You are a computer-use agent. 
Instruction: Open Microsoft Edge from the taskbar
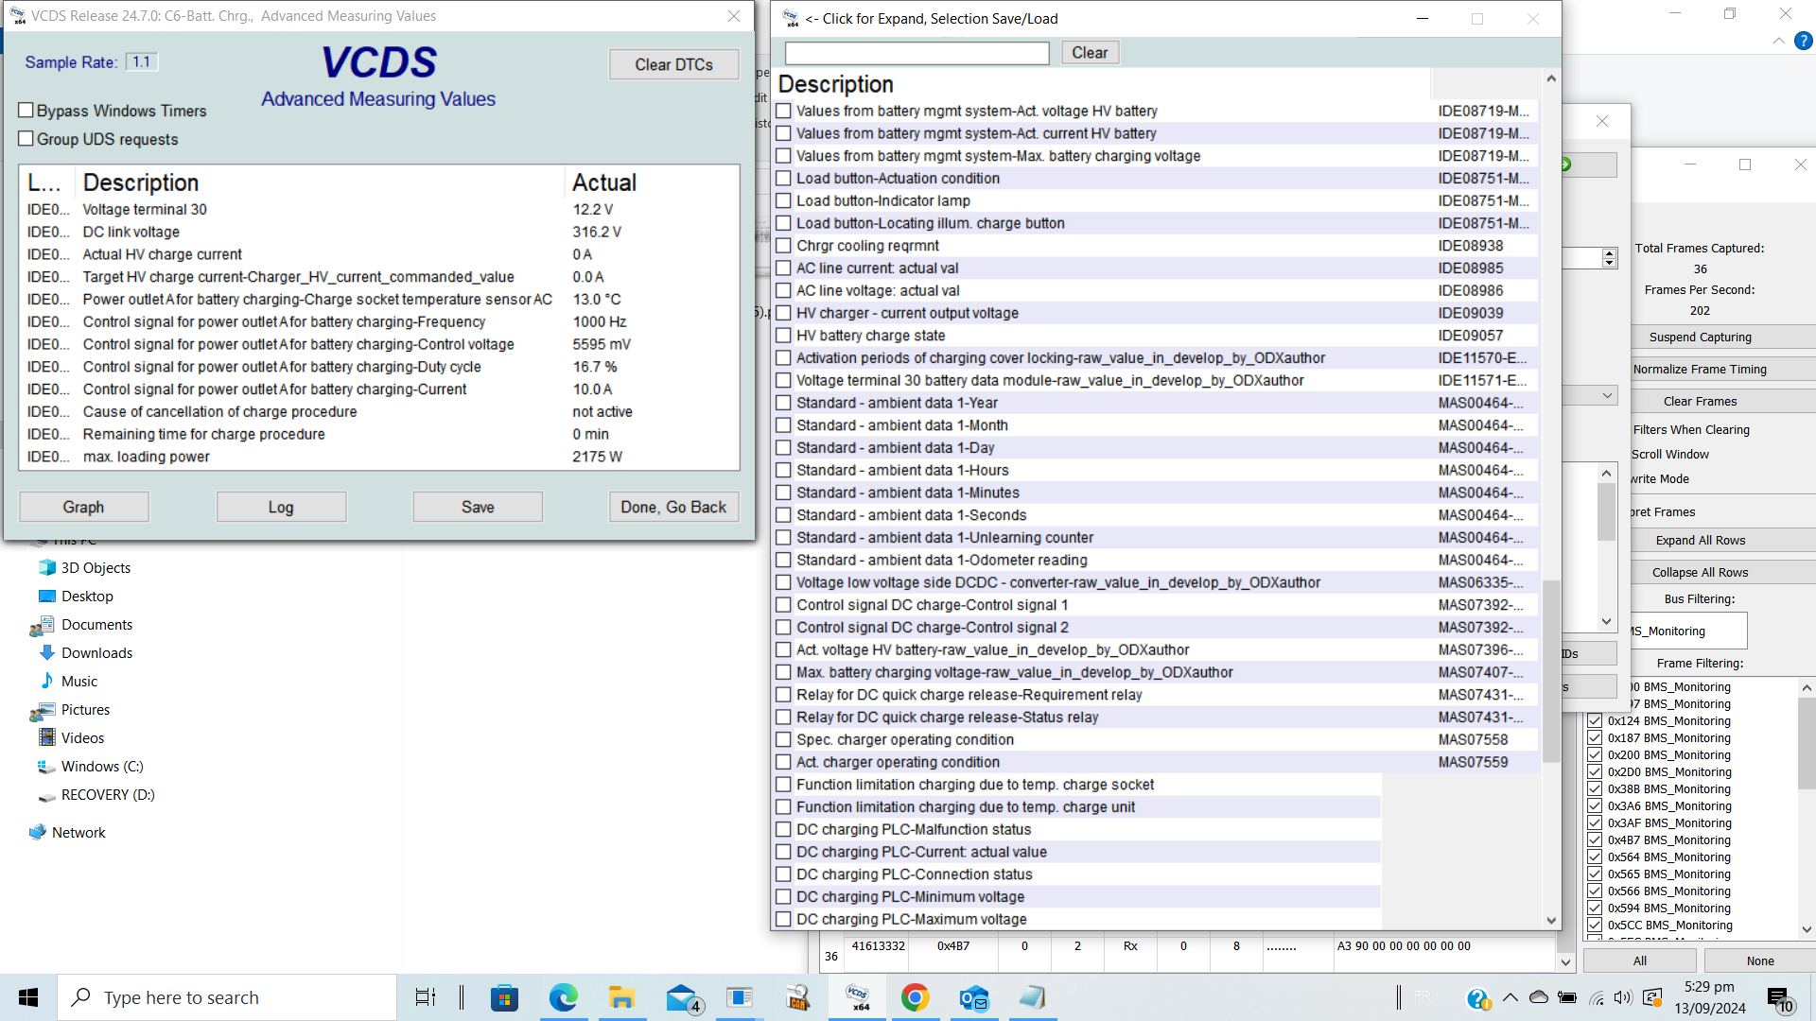coord(564,997)
